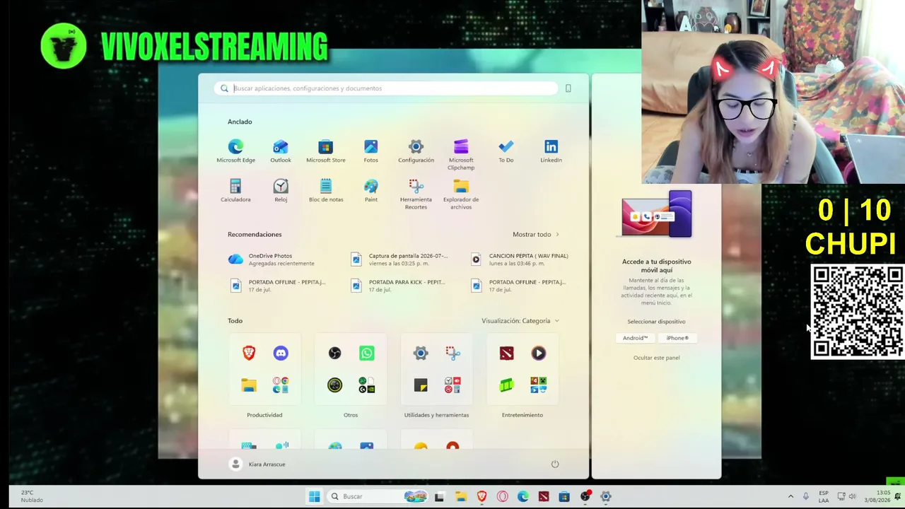Viewport: 905px width, 509px height.
Task: Open Discord in Productividad folder
Action: (281, 353)
